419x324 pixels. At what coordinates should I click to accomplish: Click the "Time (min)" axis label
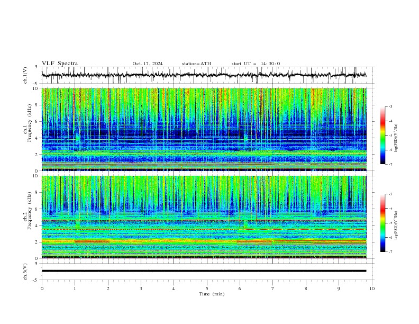pos(212,294)
